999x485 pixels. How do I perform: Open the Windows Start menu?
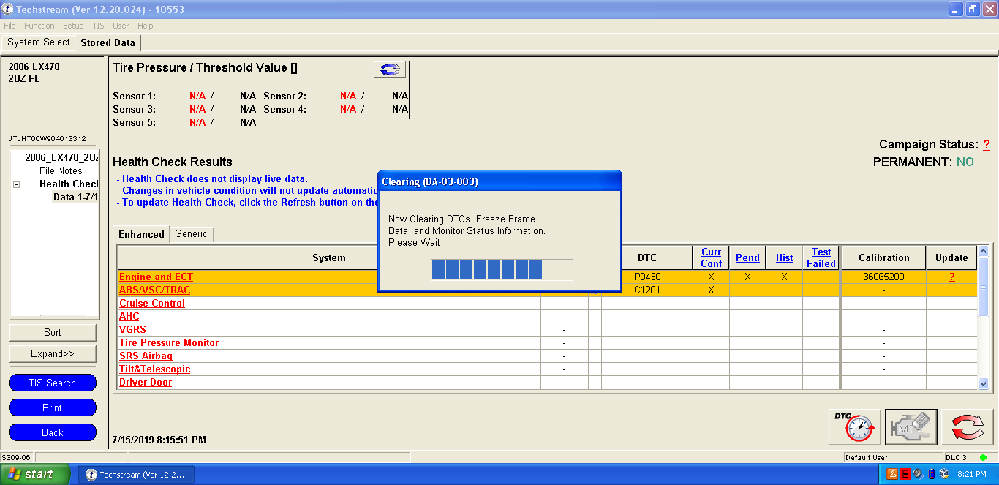(x=35, y=474)
